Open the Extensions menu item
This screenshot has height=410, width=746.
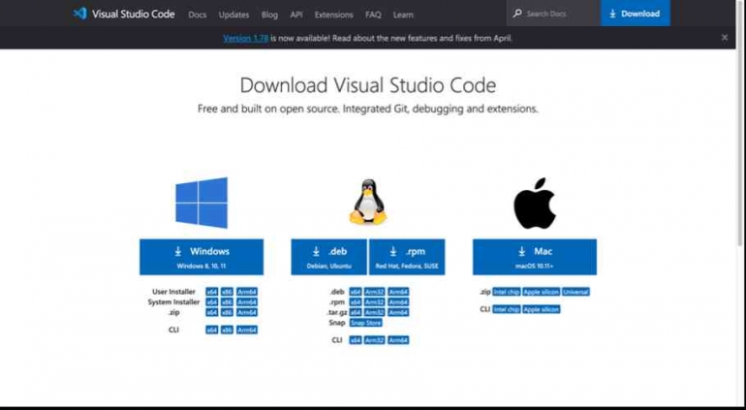333,15
